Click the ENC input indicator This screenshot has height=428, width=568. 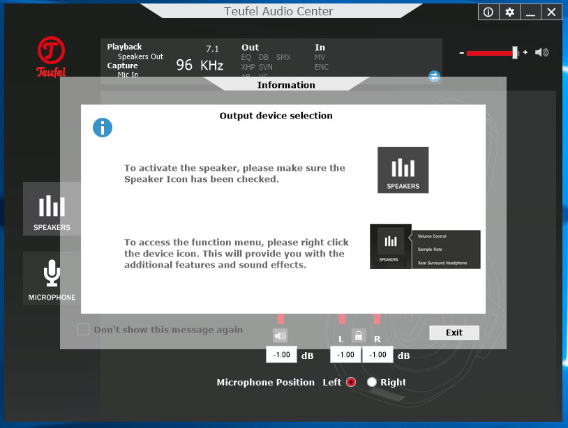point(321,67)
